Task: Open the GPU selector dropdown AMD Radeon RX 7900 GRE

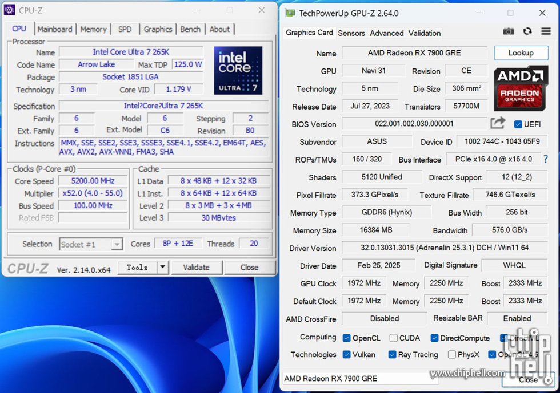Action: tap(361, 378)
